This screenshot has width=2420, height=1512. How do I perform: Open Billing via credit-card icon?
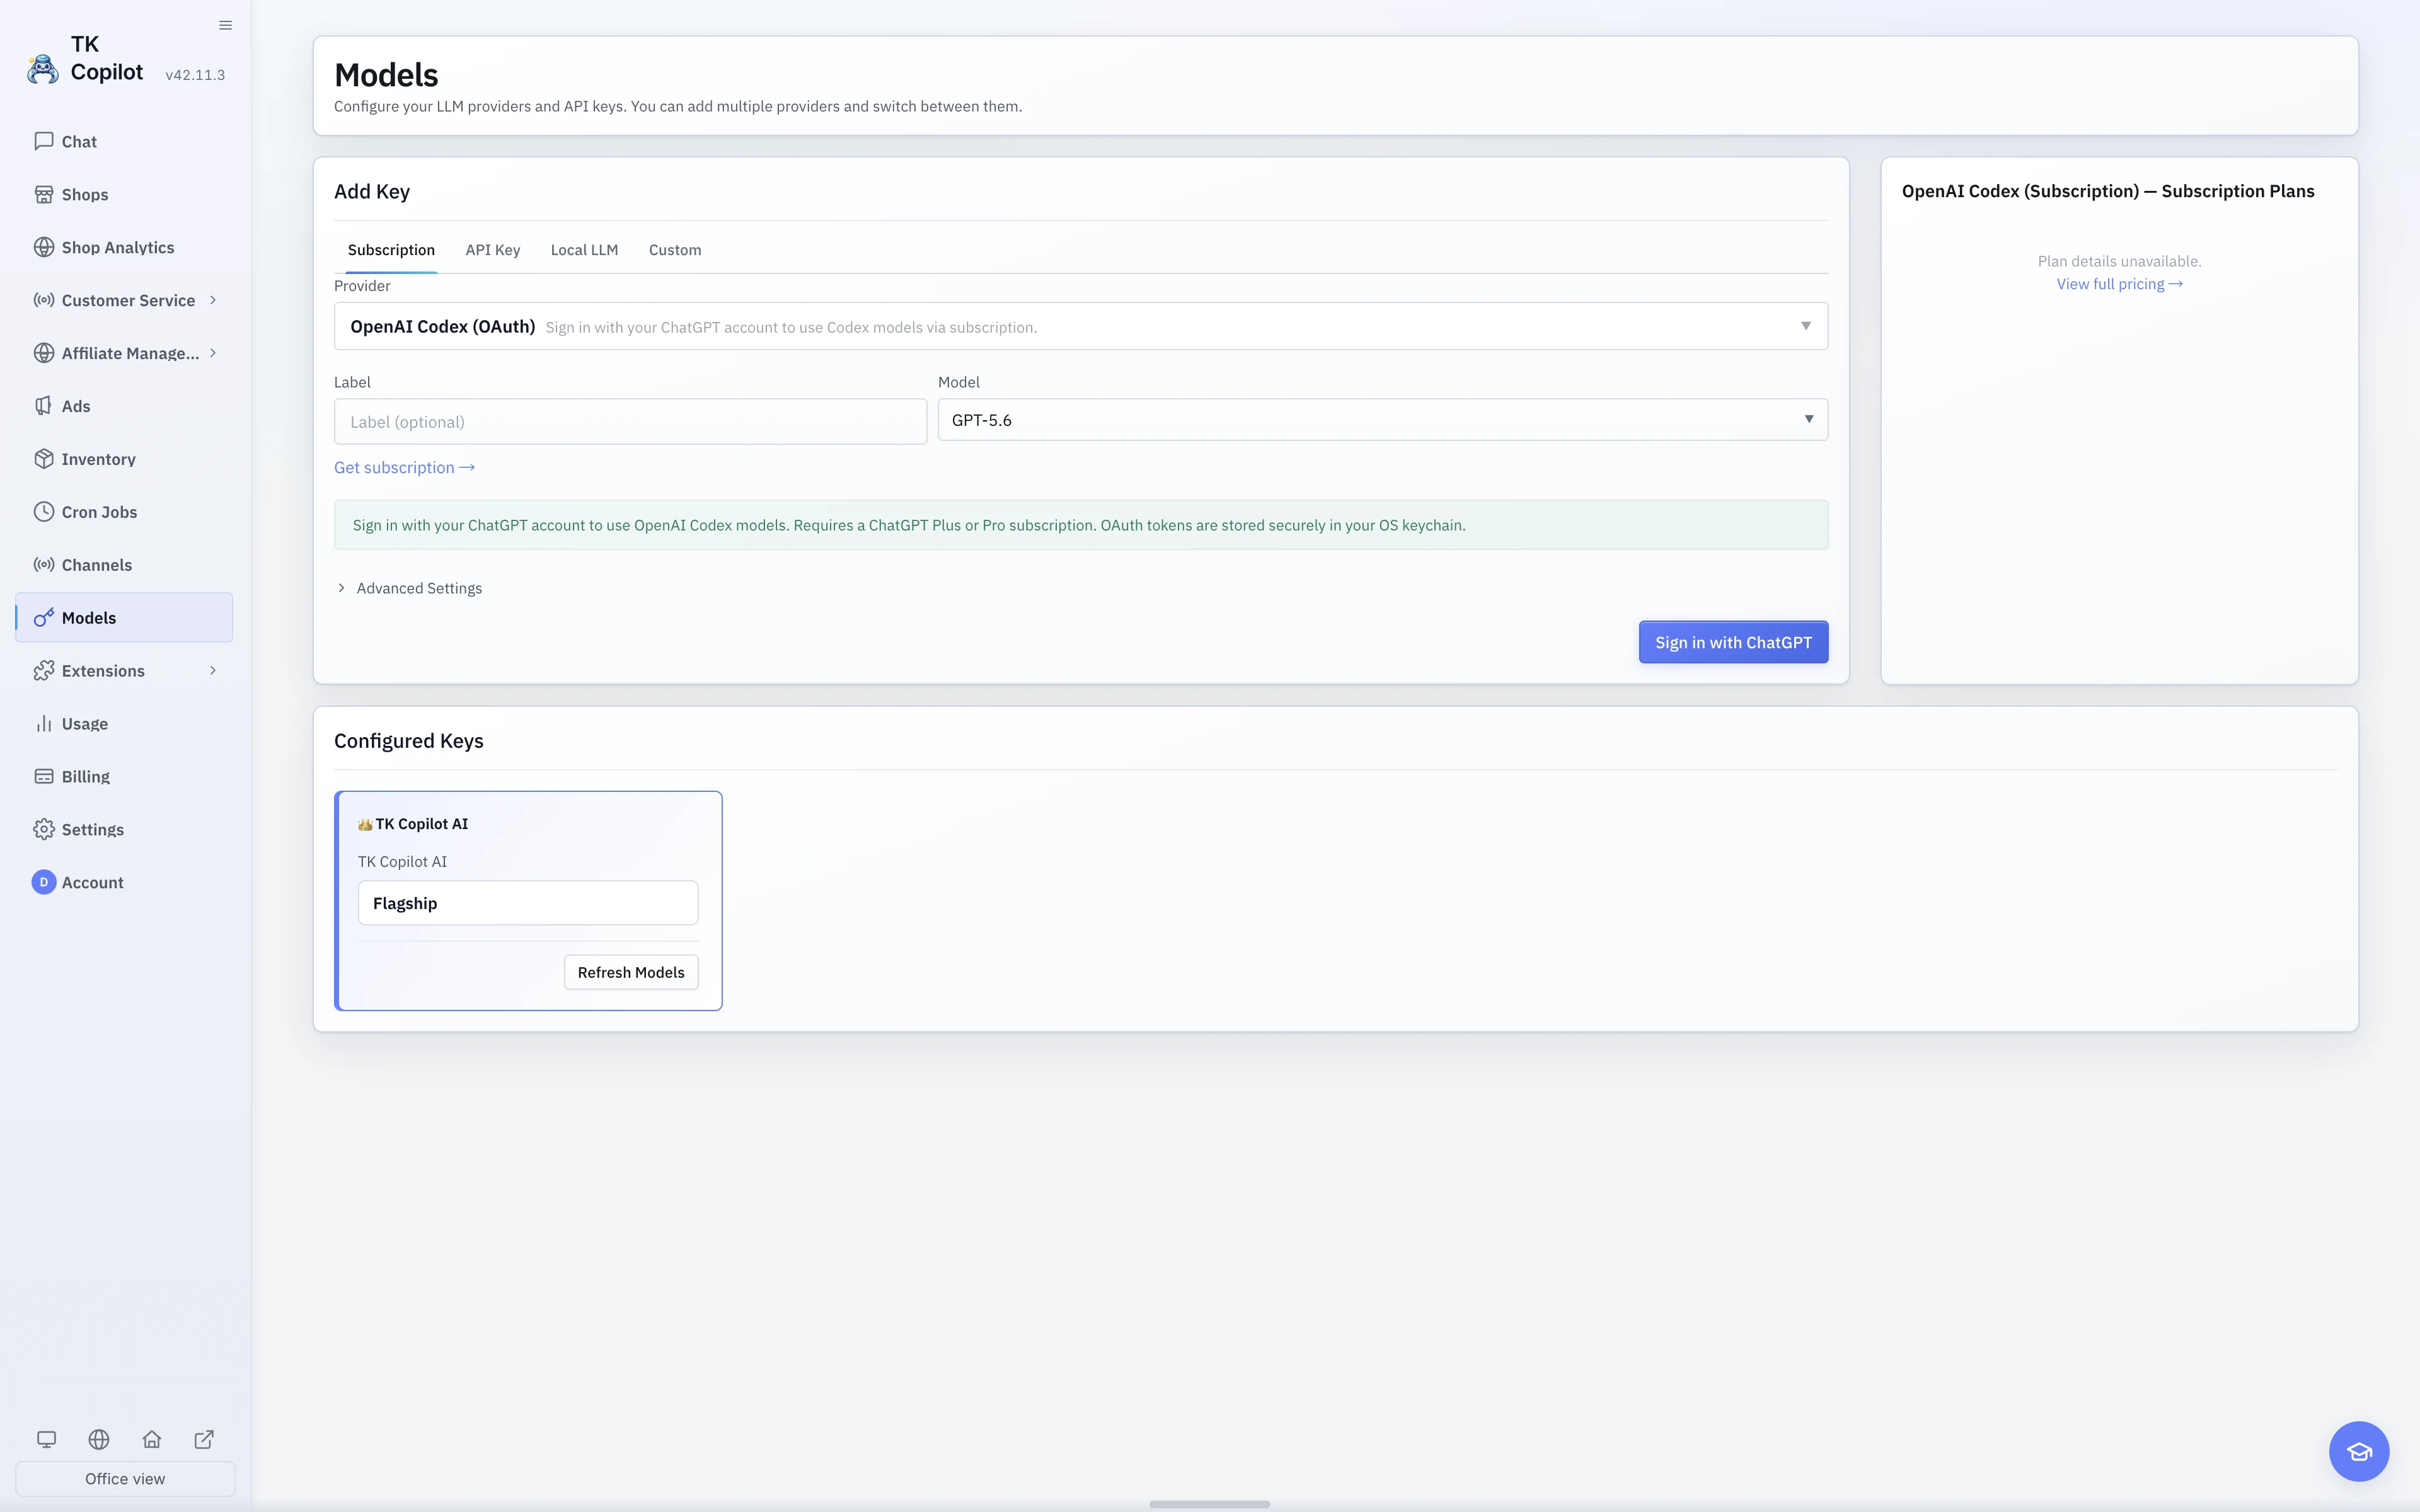pos(43,777)
